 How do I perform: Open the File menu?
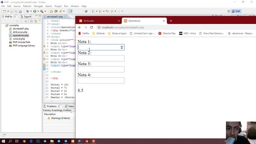pyautogui.click(x=3, y=6)
